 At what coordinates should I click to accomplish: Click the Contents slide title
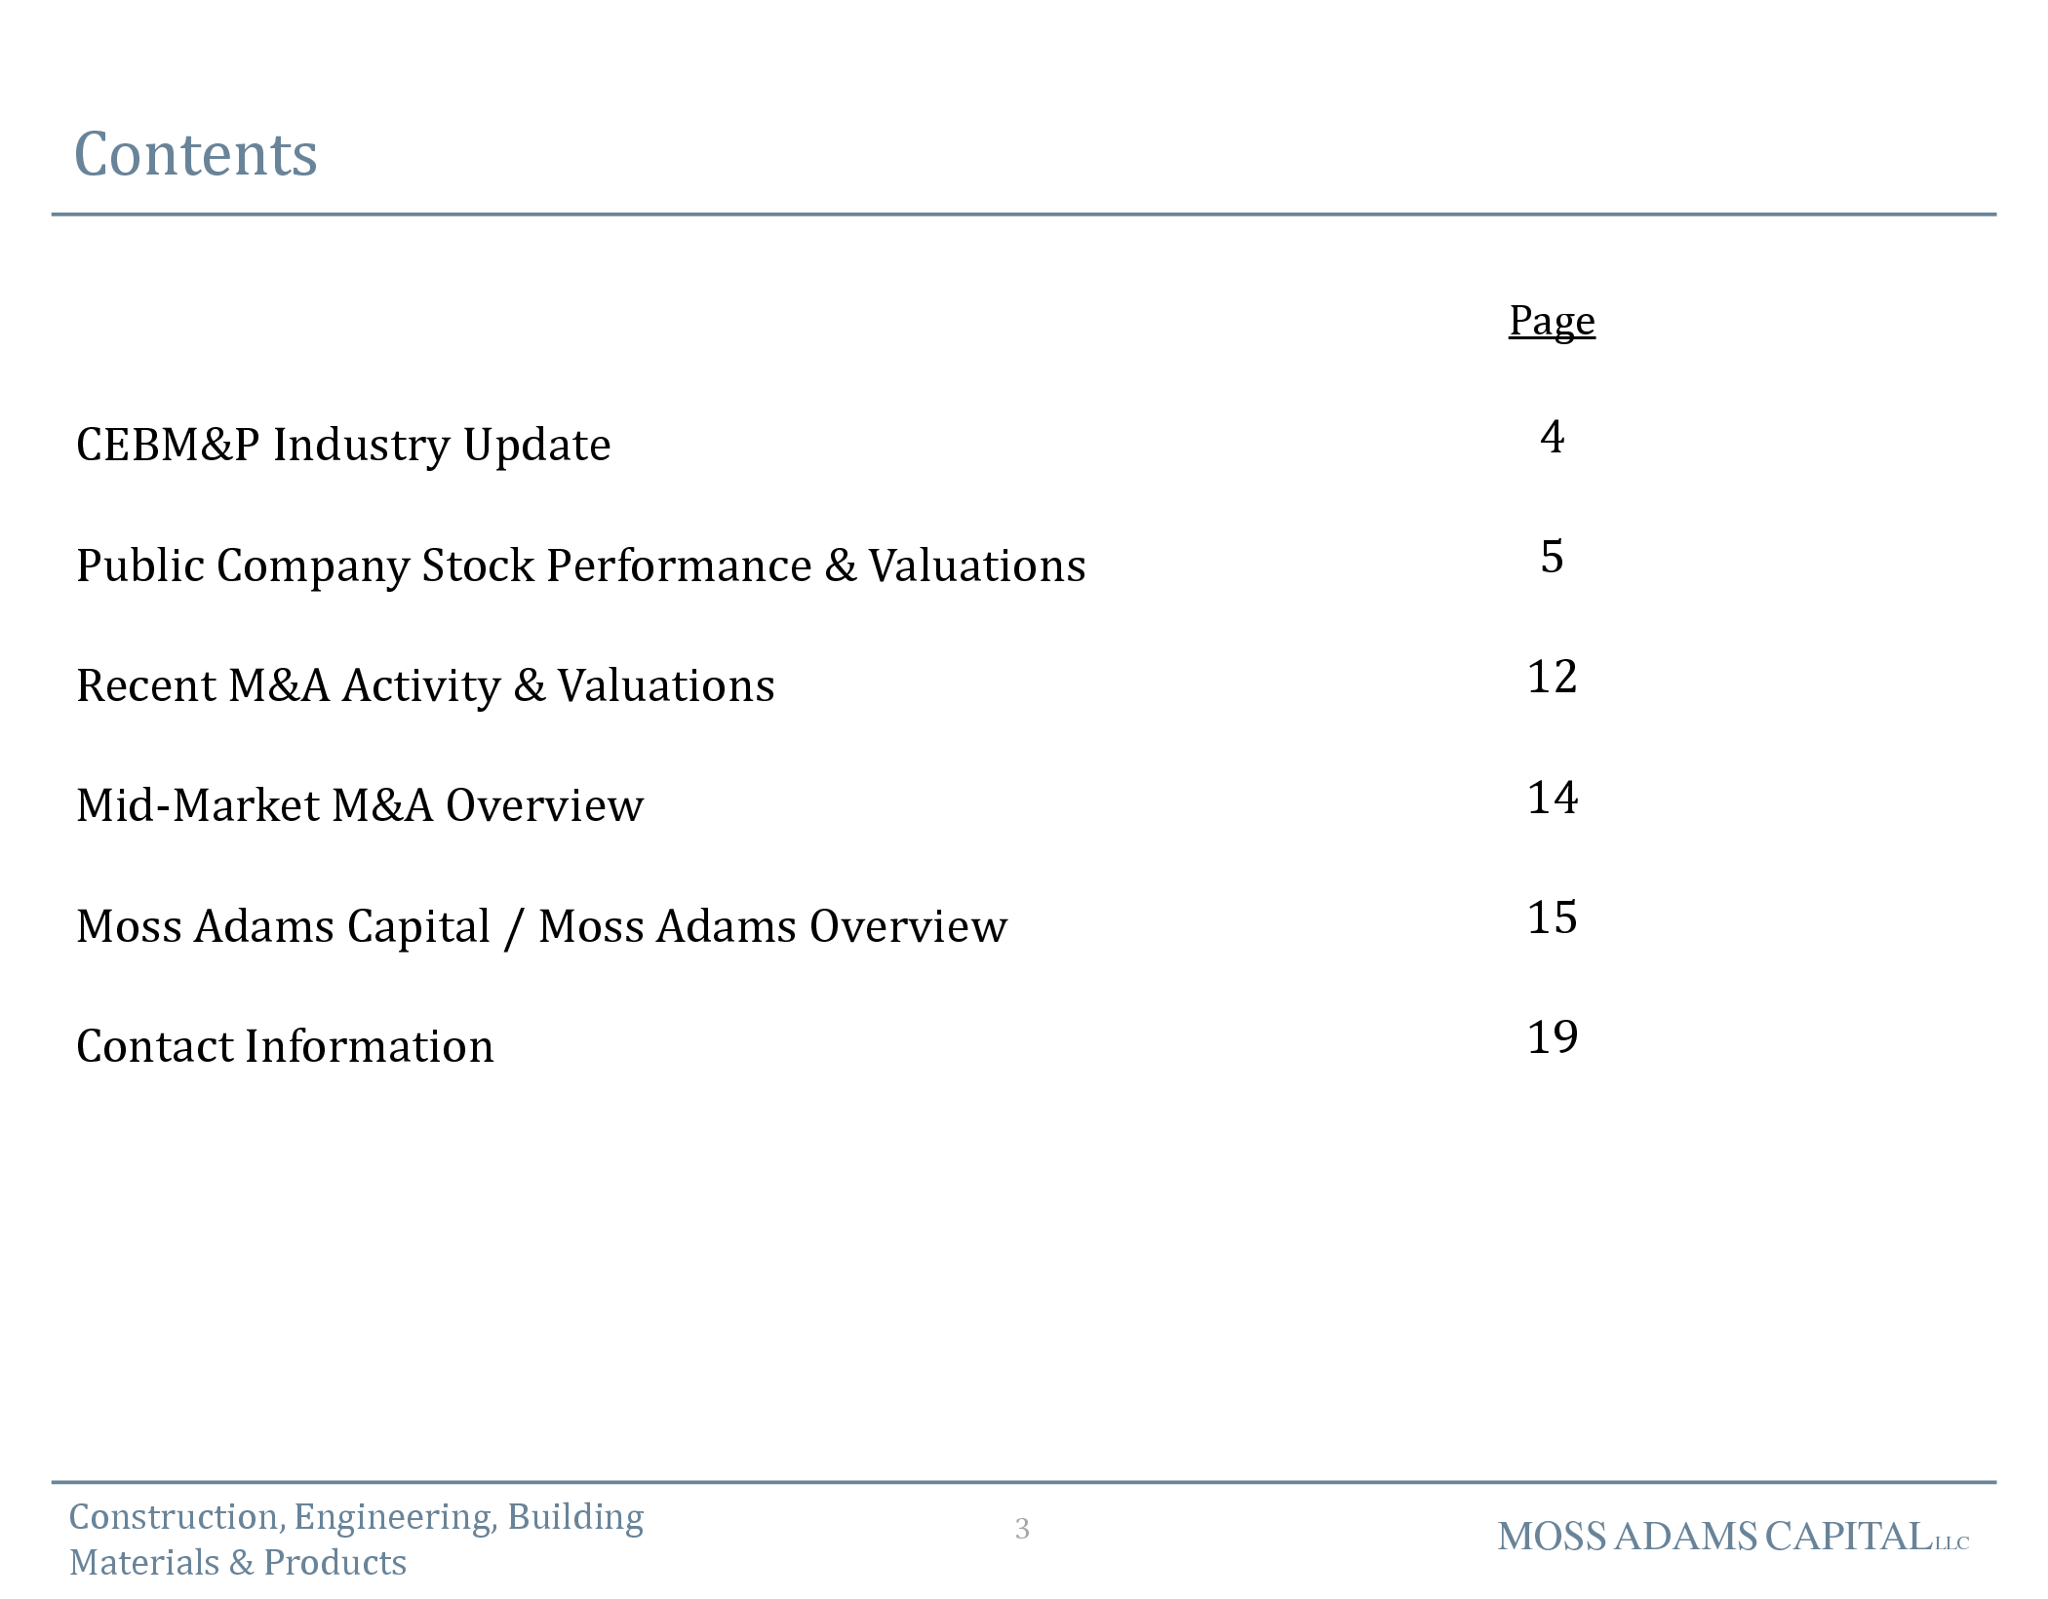click(x=196, y=154)
